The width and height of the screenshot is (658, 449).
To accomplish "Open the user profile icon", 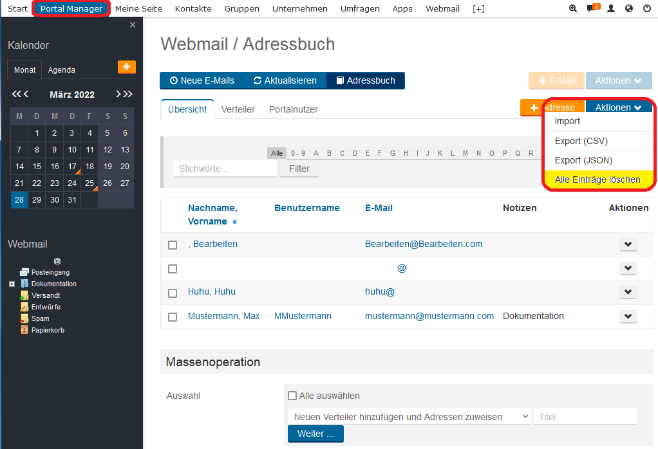I will [611, 8].
